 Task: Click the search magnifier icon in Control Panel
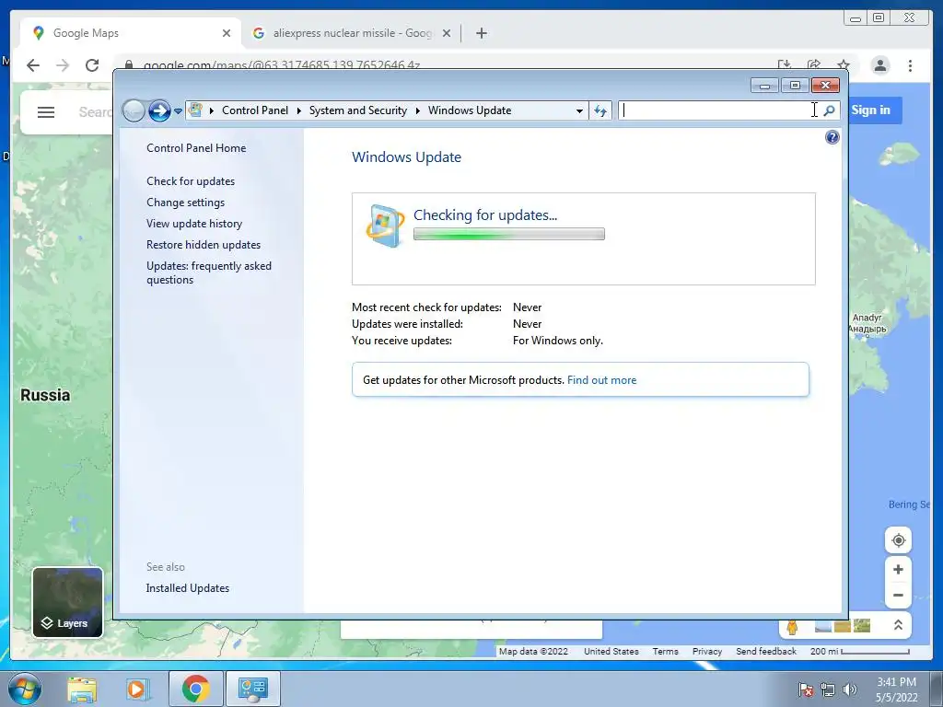click(830, 110)
